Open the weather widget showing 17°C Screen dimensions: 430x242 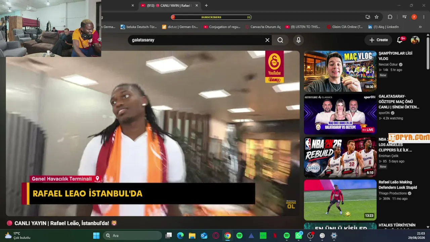point(18,236)
